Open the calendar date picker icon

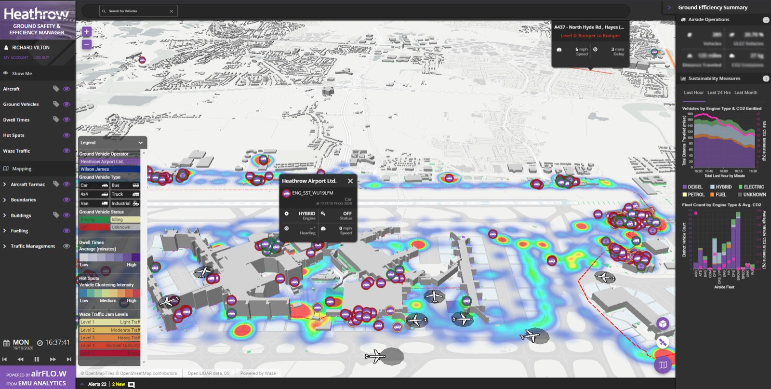pyautogui.click(x=6, y=343)
